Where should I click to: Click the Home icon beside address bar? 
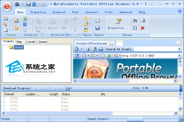click(x=116, y=56)
